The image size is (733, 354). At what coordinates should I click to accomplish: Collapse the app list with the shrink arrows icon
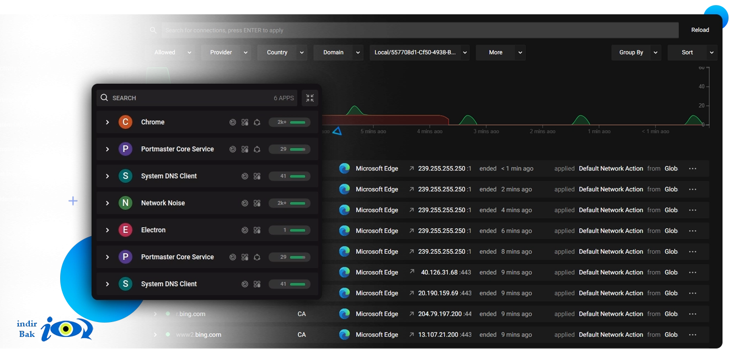(310, 98)
